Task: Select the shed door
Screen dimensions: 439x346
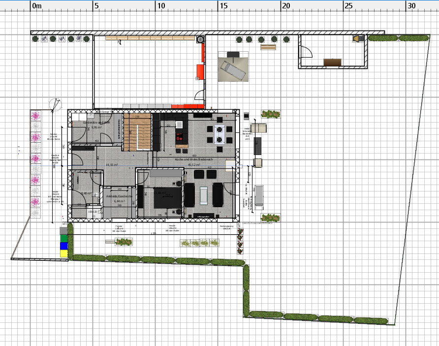Action: [305, 52]
